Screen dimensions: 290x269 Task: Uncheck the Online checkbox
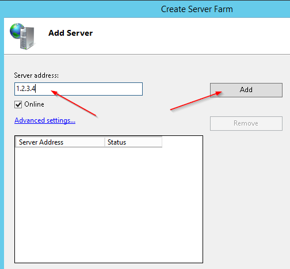[18, 105]
